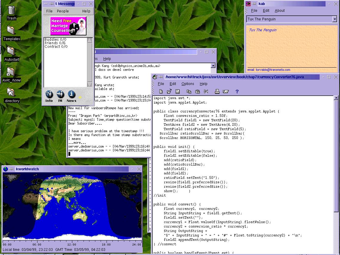Click the question mark Help icon in editor
Viewport: 340px width, 255px height.
pyautogui.click(x=237, y=91)
